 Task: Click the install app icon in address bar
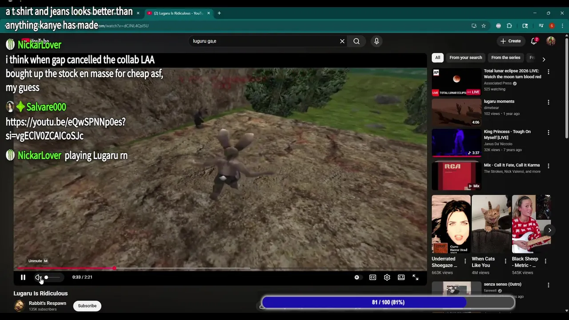474,26
